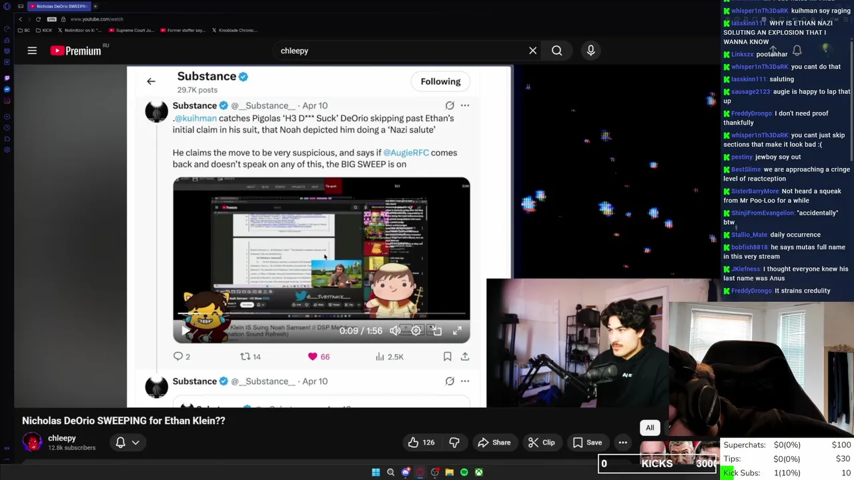Open taskbar search magnifier

coord(390,472)
